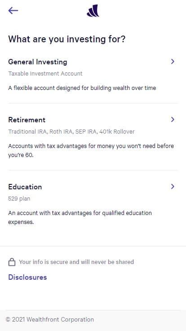This screenshot has height=331, width=186.
Task: Click the tax advantages retirement description
Action: click(x=91, y=151)
